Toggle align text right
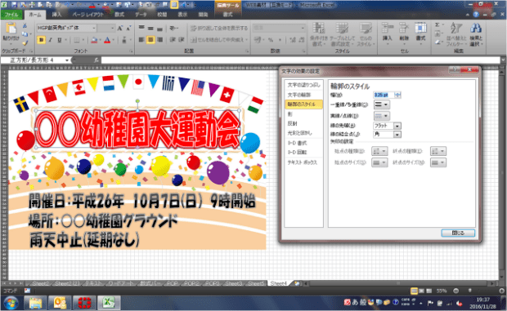Screen dimensions: 507x311 click(x=159, y=40)
